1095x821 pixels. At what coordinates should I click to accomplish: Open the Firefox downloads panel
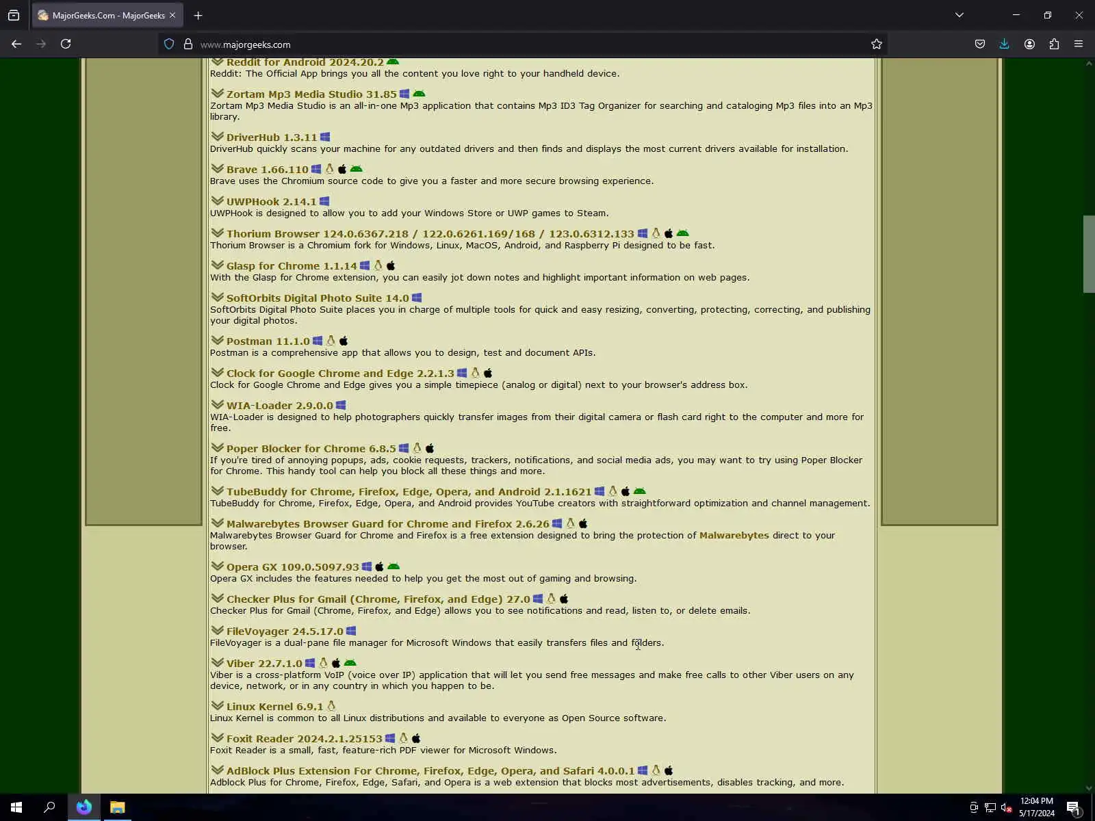tap(1004, 44)
